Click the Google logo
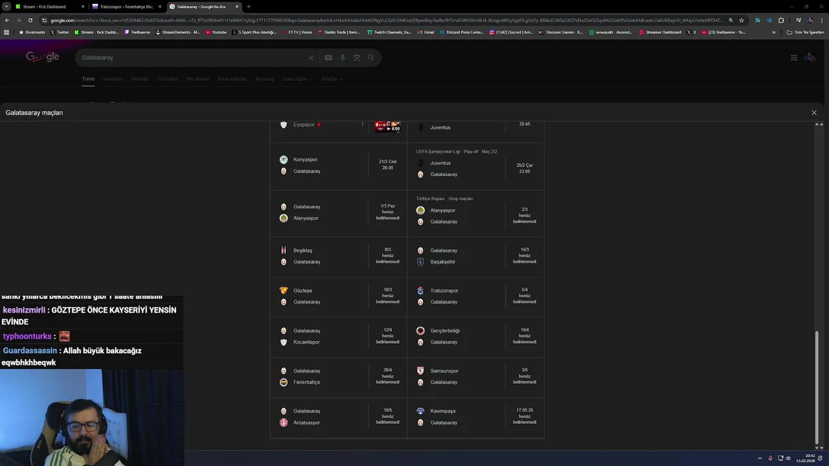The image size is (829, 466). pyautogui.click(x=43, y=57)
